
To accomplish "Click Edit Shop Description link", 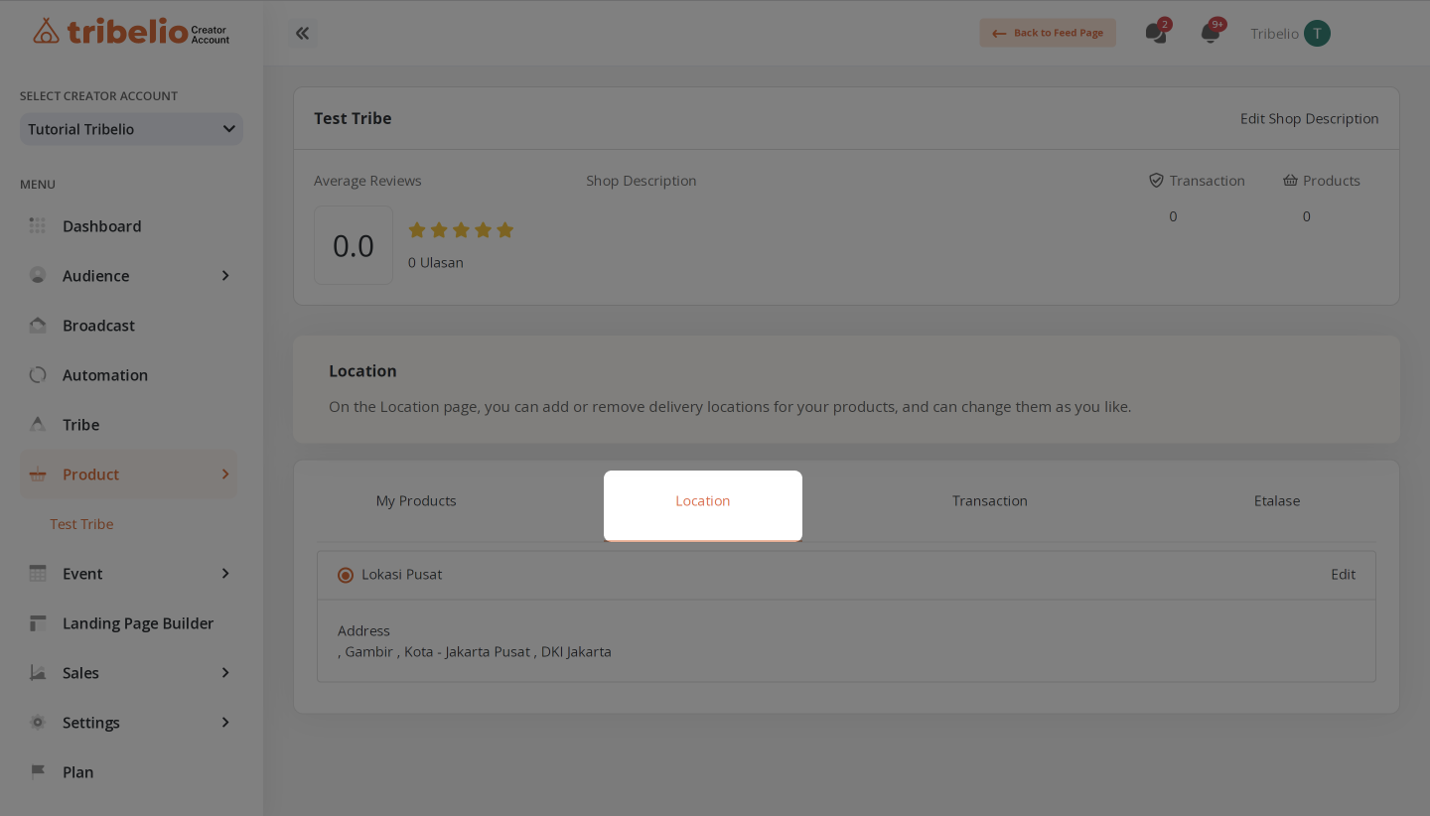I will click(x=1309, y=118).
